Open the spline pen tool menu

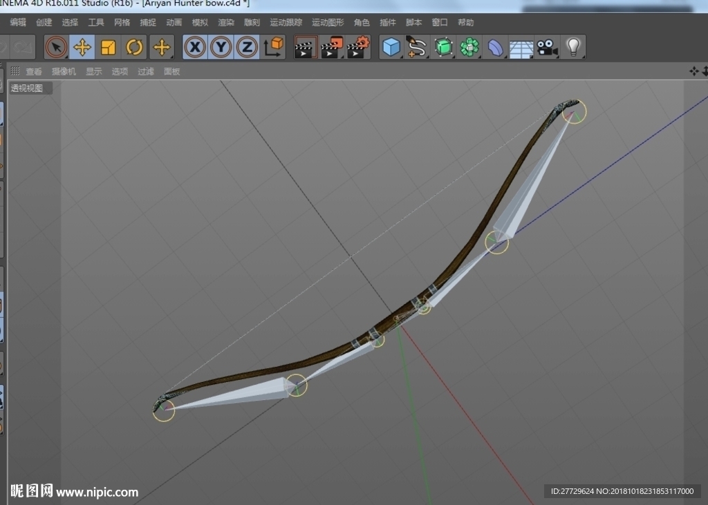[x=417, y=47]
